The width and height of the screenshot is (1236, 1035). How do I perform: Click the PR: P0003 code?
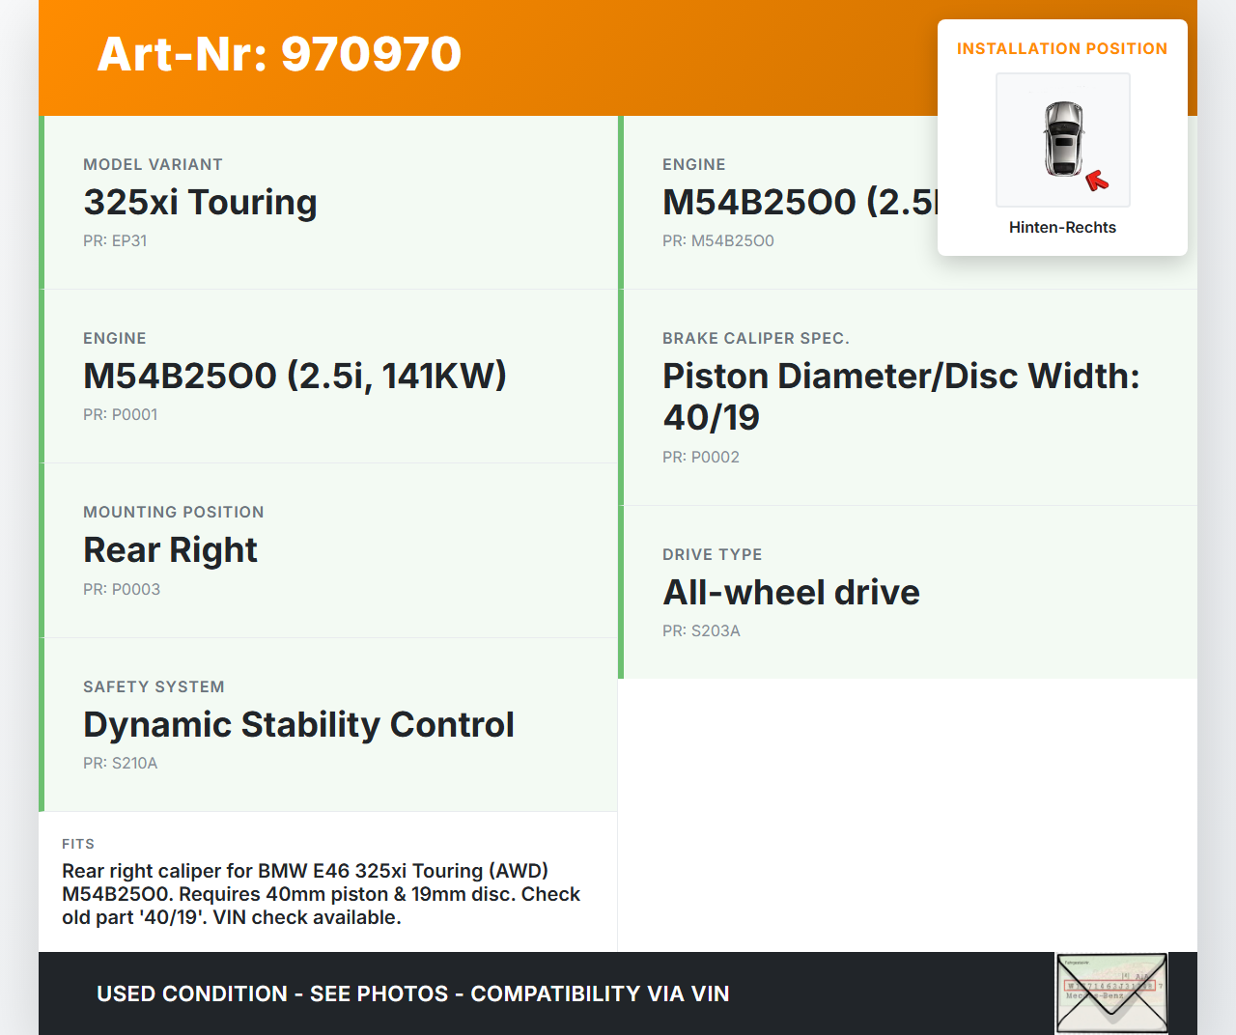pos(122,590)
